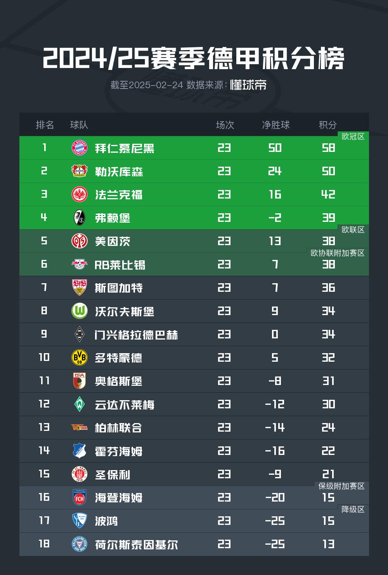
Task: Click the 场次 matches played header
Action: (225, 125)
